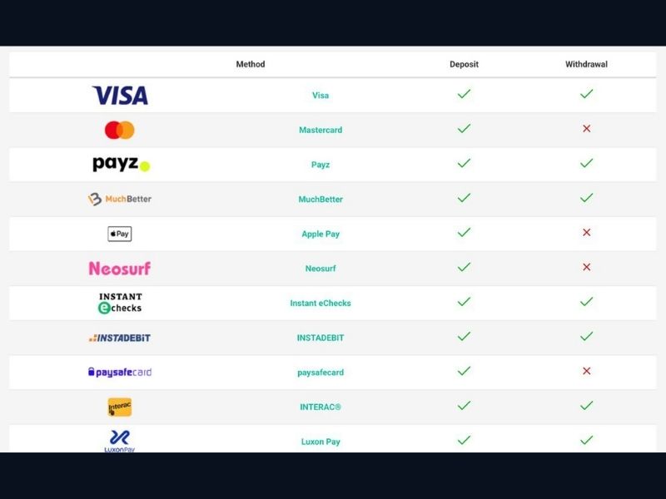
Task: Click Mastercard's red withdrawal cross
Action: (x=586, y=129)
